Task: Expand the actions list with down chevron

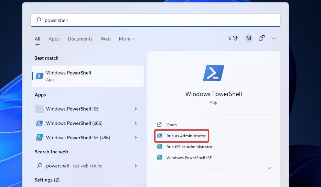Action: 269,168
